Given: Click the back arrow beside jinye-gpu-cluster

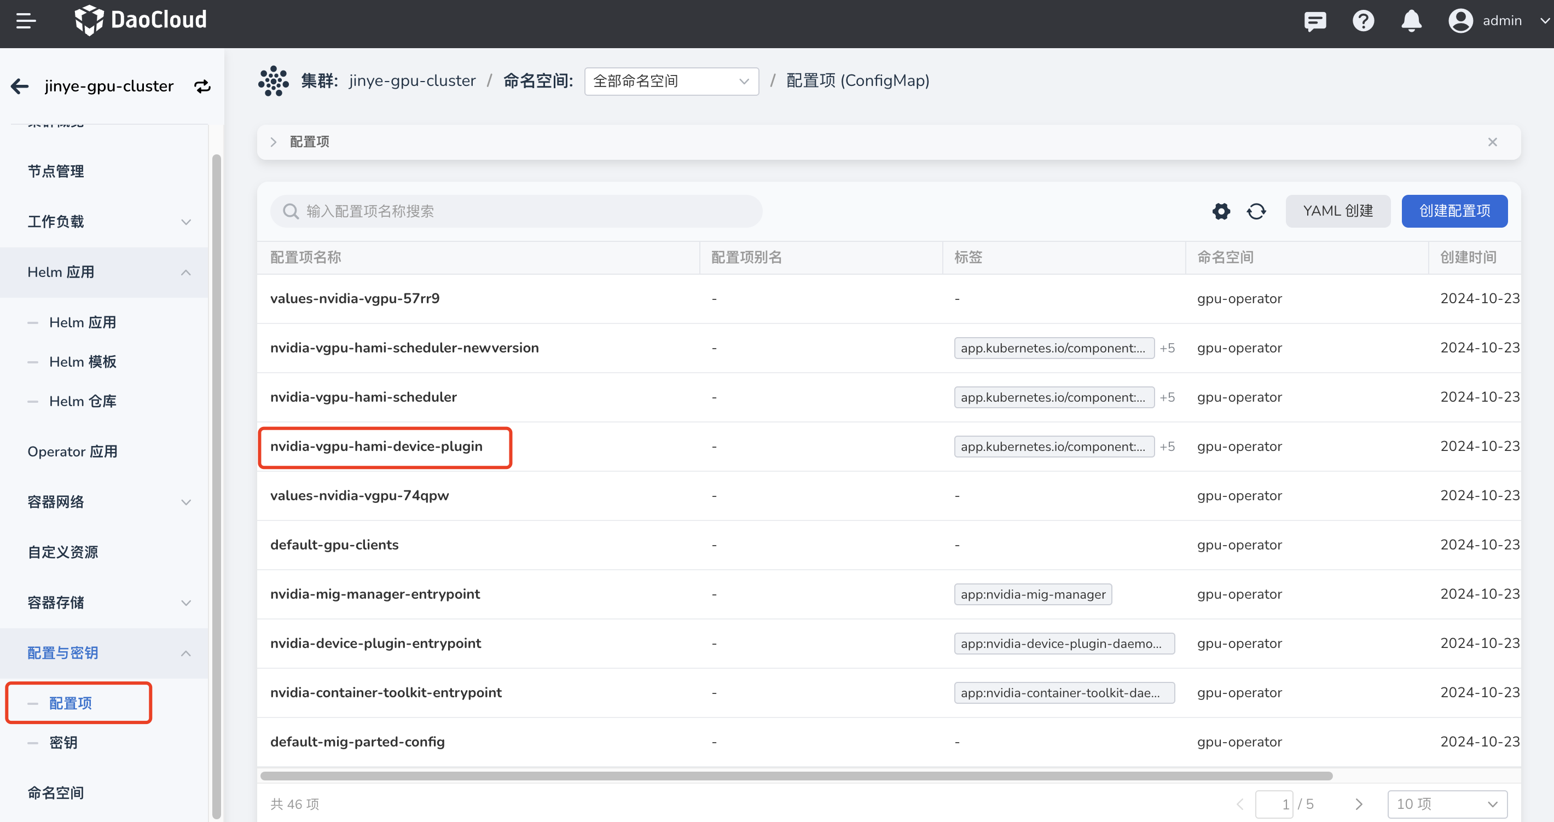Looking at the screenshot, I should [19, 86].
